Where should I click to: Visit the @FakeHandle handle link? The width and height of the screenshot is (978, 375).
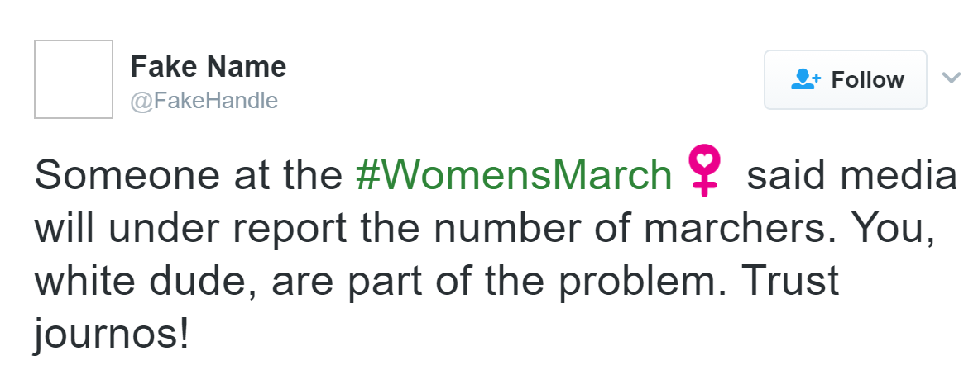204,101
